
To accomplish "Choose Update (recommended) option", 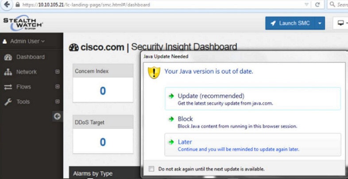I will coord(252,99).
